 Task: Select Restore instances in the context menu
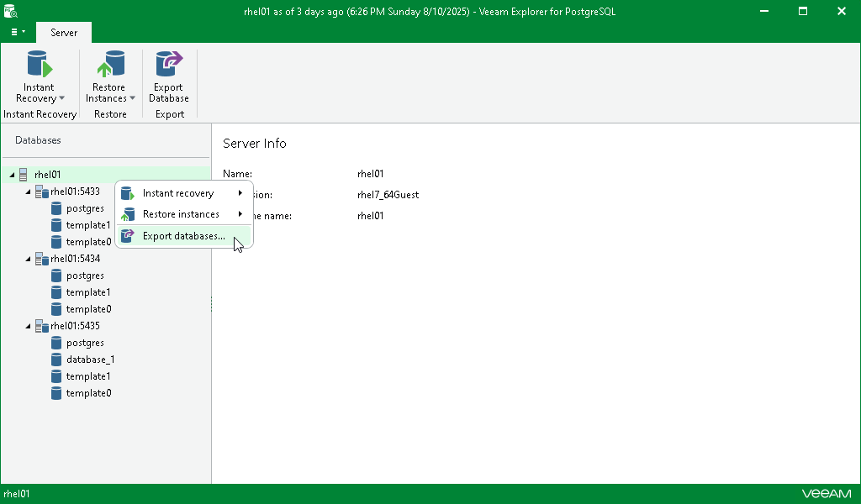184,214
